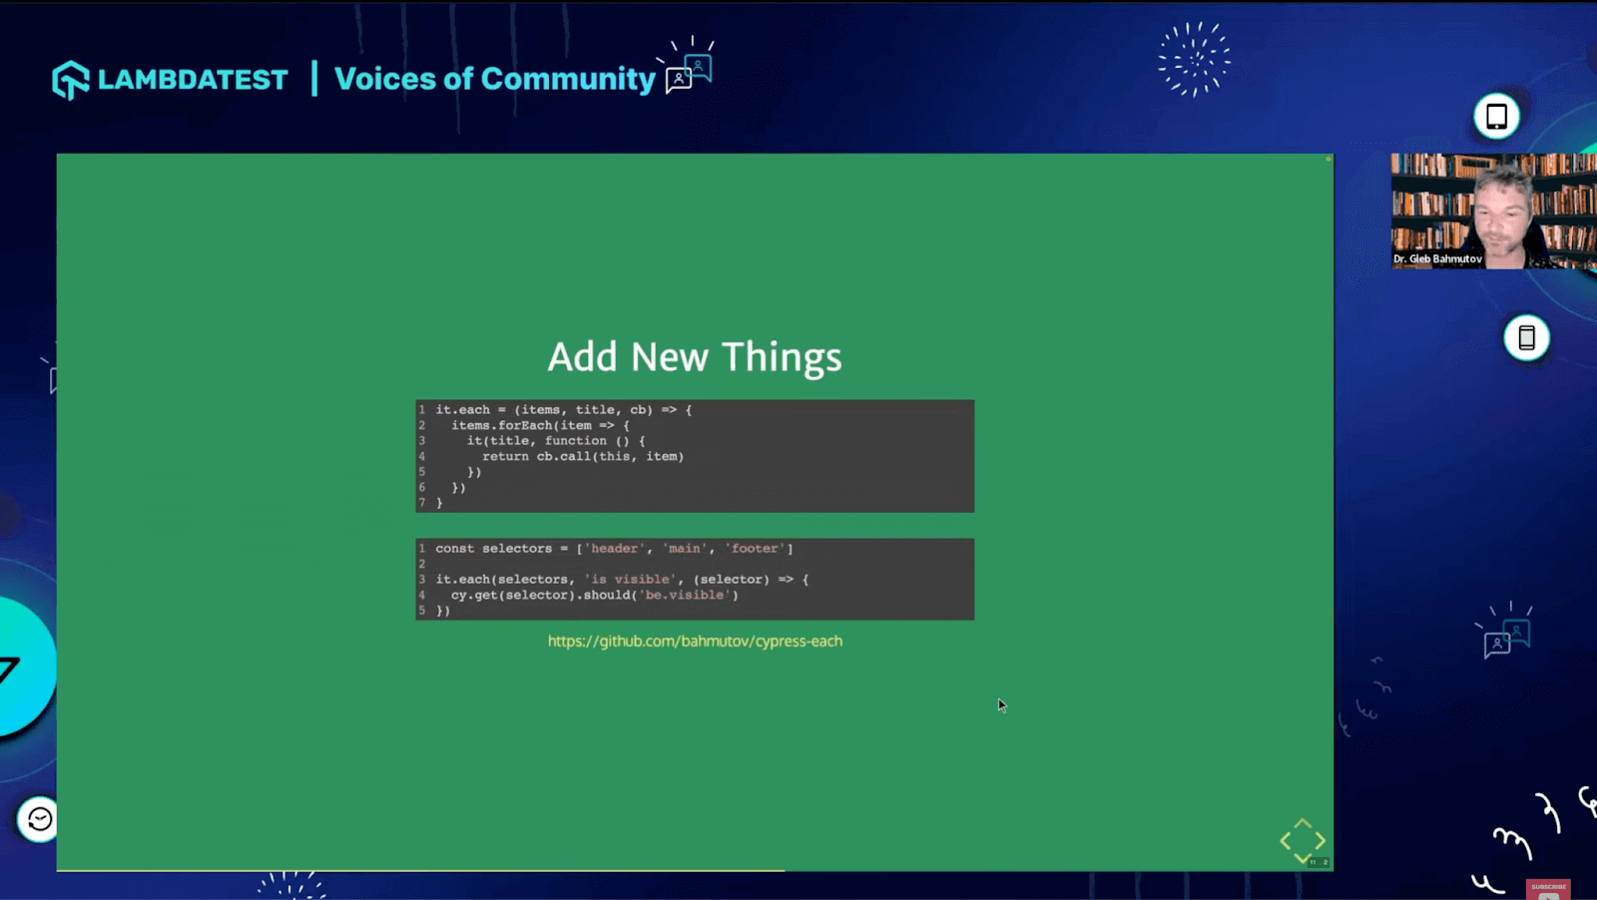This screenshot has width=1597, height=900.
Task: Go to the previous slide with the left arrow
Action: [x=1286, y=841]
